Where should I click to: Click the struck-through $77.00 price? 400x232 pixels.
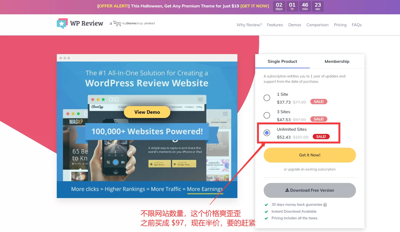(x=300, y=102)
